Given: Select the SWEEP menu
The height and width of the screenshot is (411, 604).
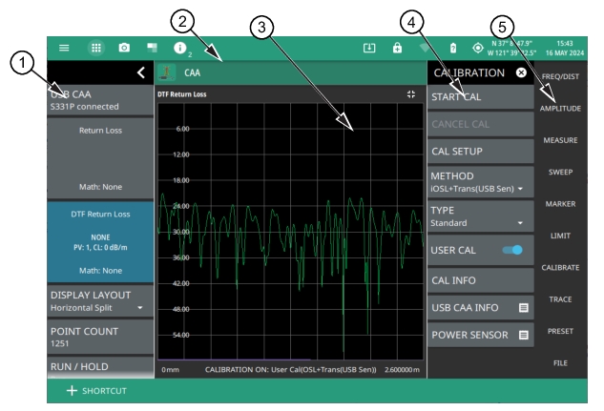Looking at the screenshot, I should (x=559, y=173).
